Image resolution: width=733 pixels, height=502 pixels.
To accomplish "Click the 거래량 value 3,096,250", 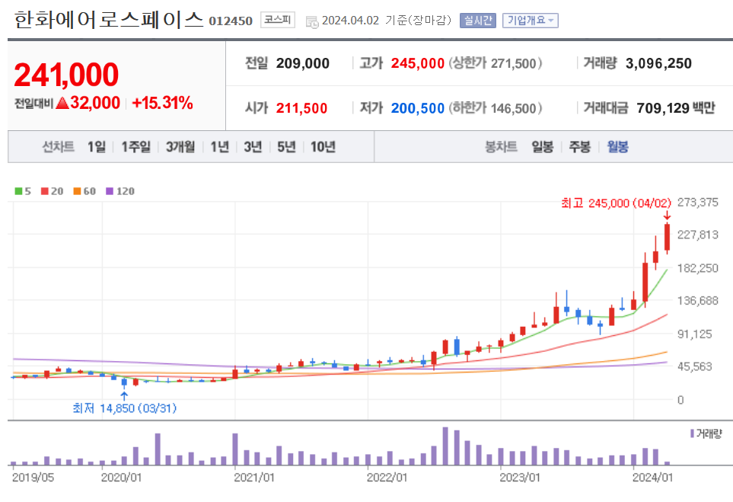I will [x=658, y=63].
